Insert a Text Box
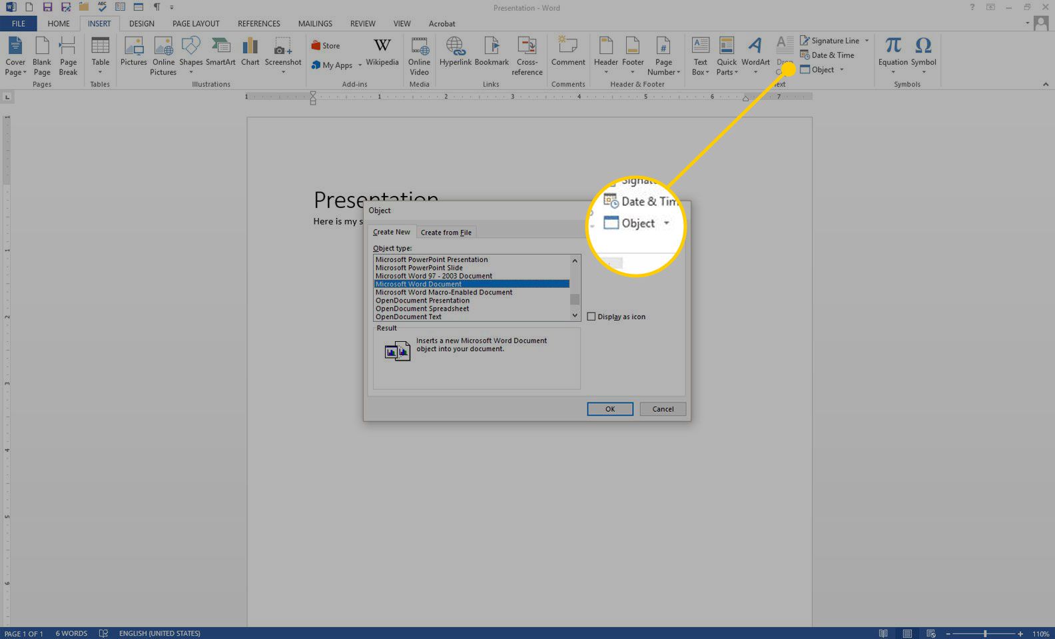 coord(700,56)
